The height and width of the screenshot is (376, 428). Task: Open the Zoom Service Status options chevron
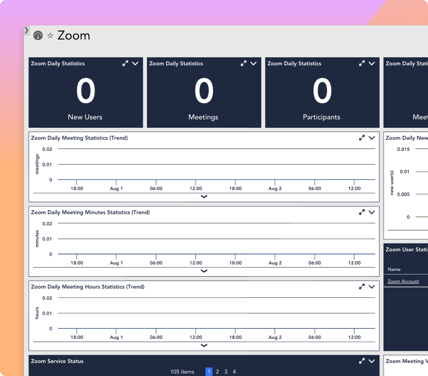[x=372, y=361]
